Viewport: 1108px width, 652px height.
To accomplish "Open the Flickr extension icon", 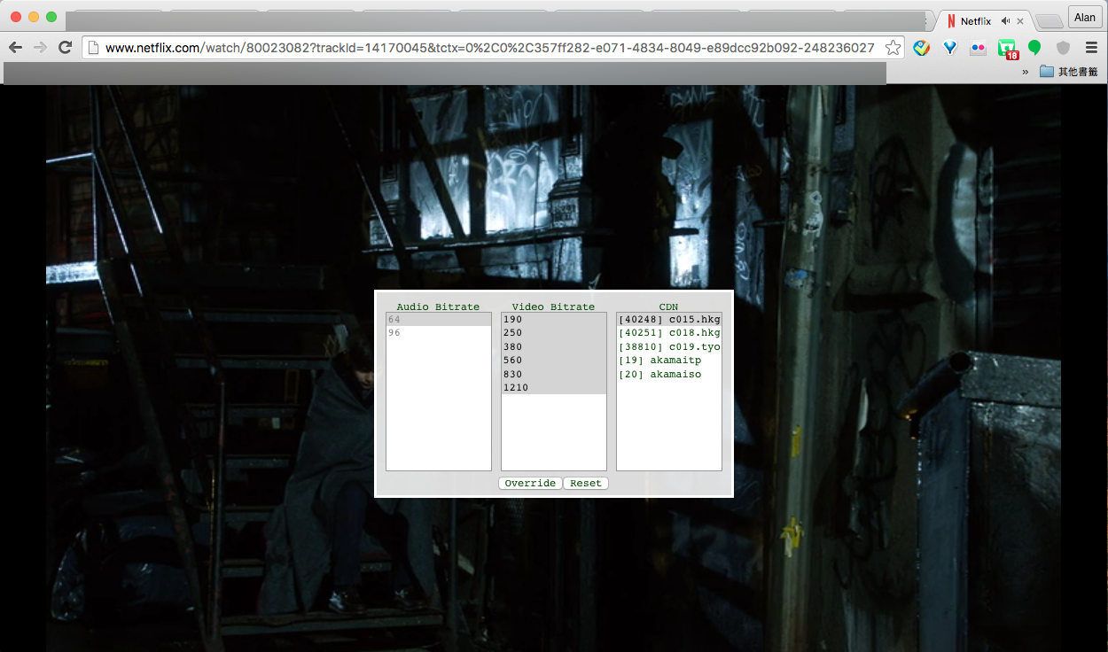I will [978, 48].
